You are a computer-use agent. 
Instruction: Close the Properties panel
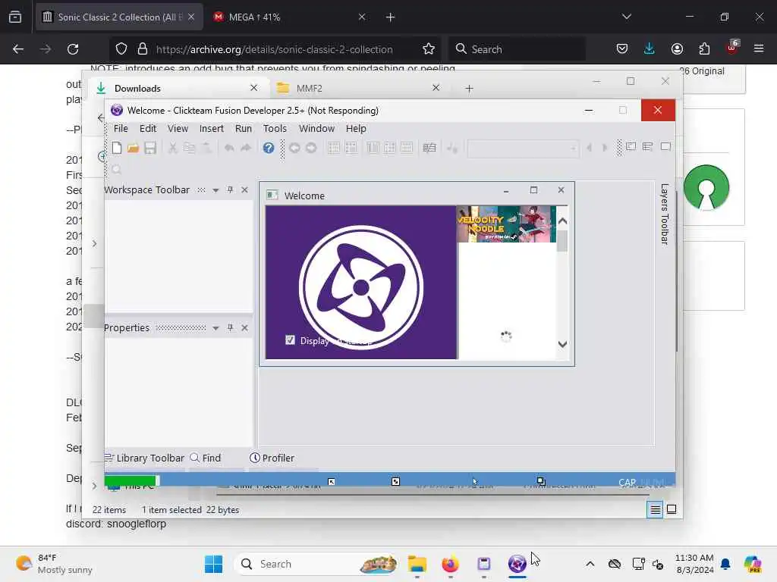(x=245, y=327)
